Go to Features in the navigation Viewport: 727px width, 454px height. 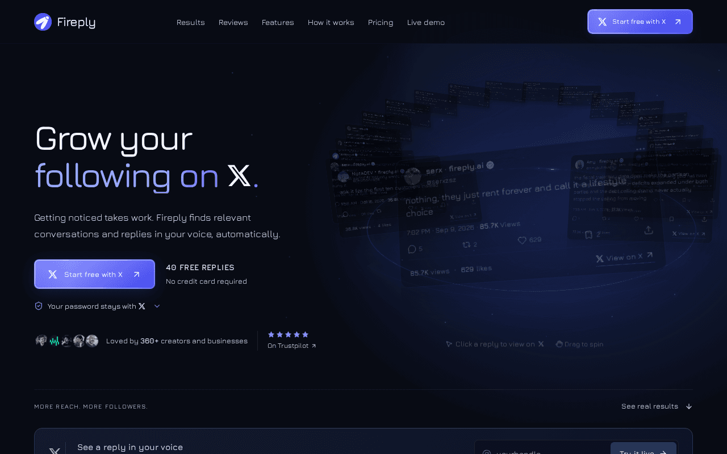click(278, 22)
